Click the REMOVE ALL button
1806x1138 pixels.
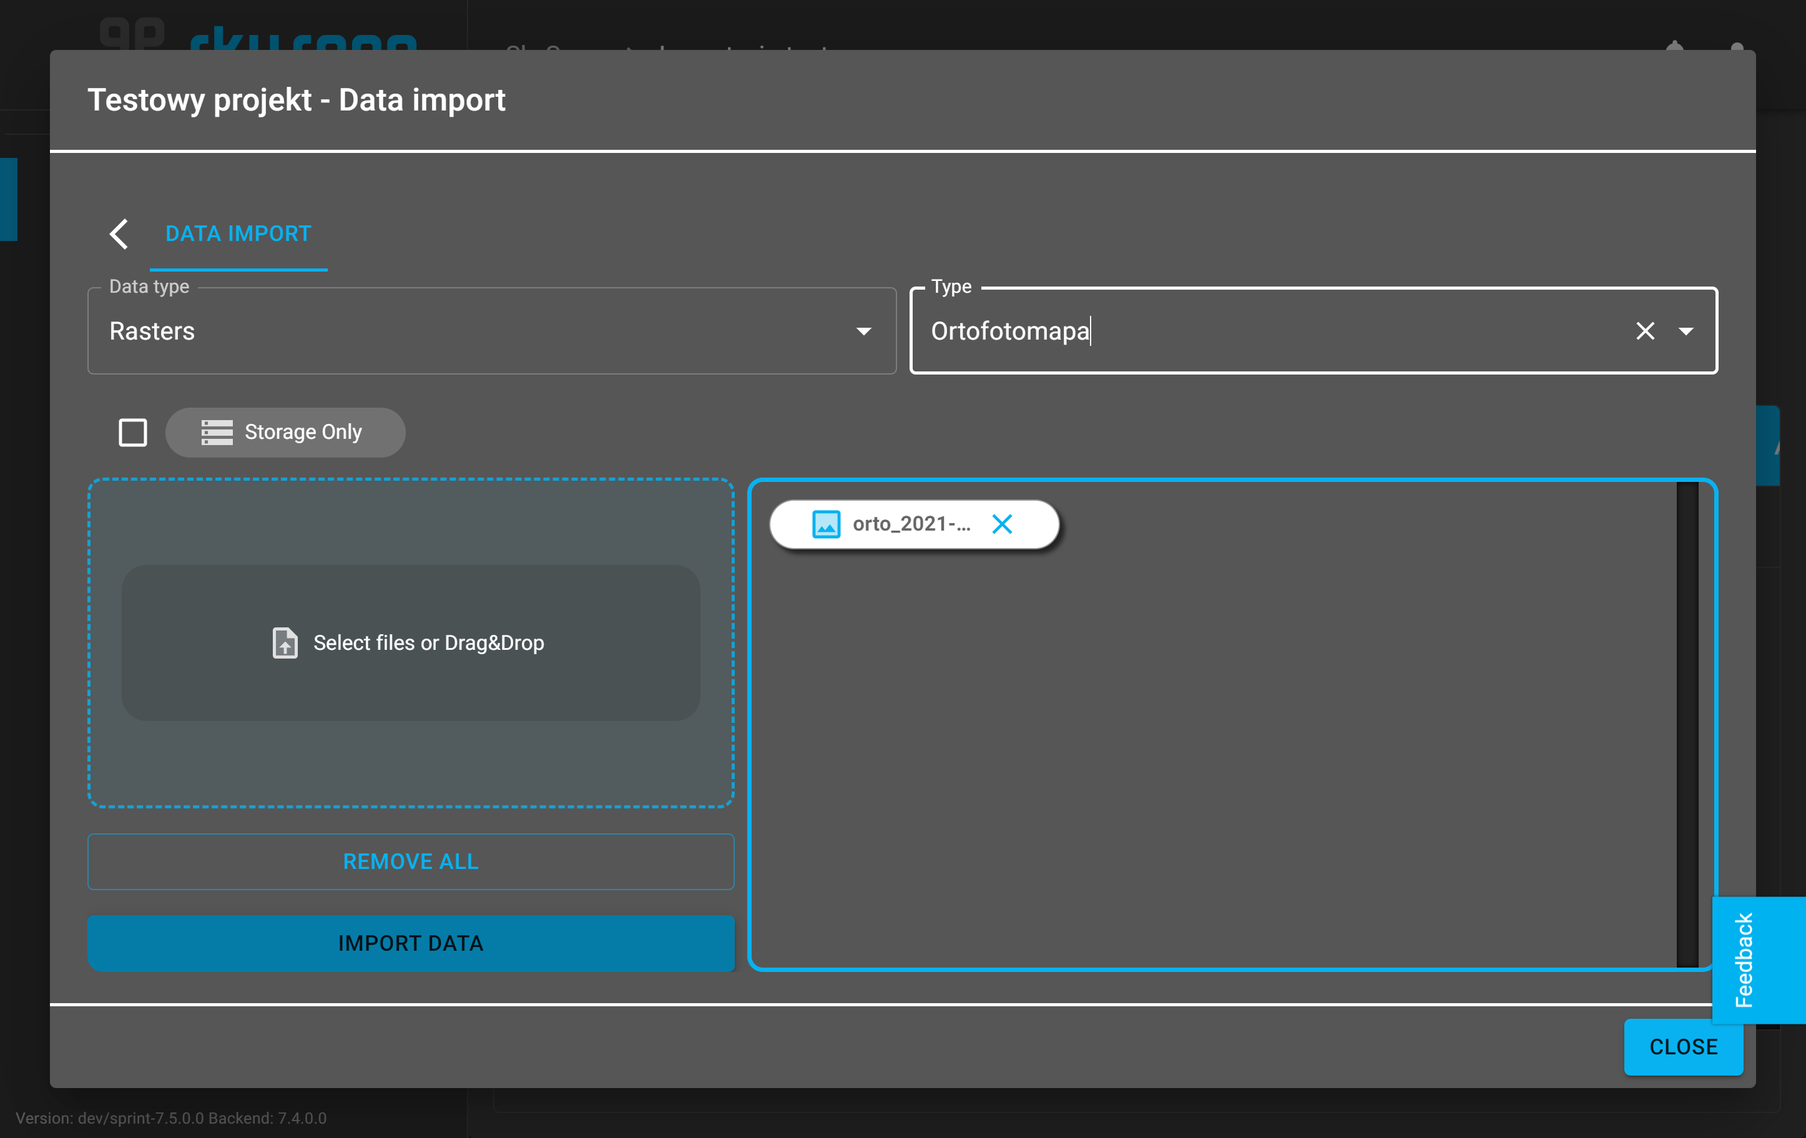pos(411,861)
